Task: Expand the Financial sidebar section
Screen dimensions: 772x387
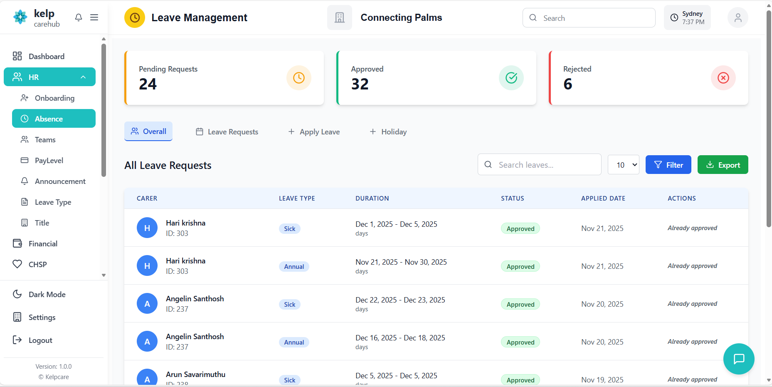Action: coord(43,243)
